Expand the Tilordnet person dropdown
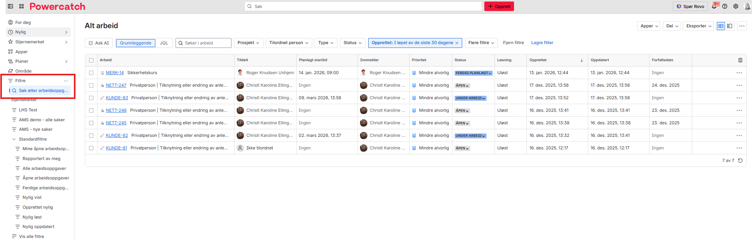The width and height of the screenshot is (752, 241). coord(289,43)
